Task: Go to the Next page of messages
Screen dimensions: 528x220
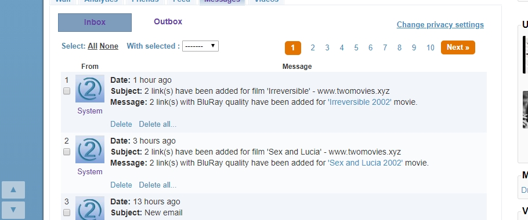Action: [458, 47]
